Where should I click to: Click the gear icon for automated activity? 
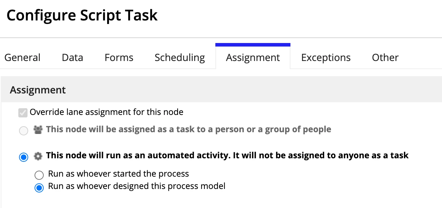(37, 156)
